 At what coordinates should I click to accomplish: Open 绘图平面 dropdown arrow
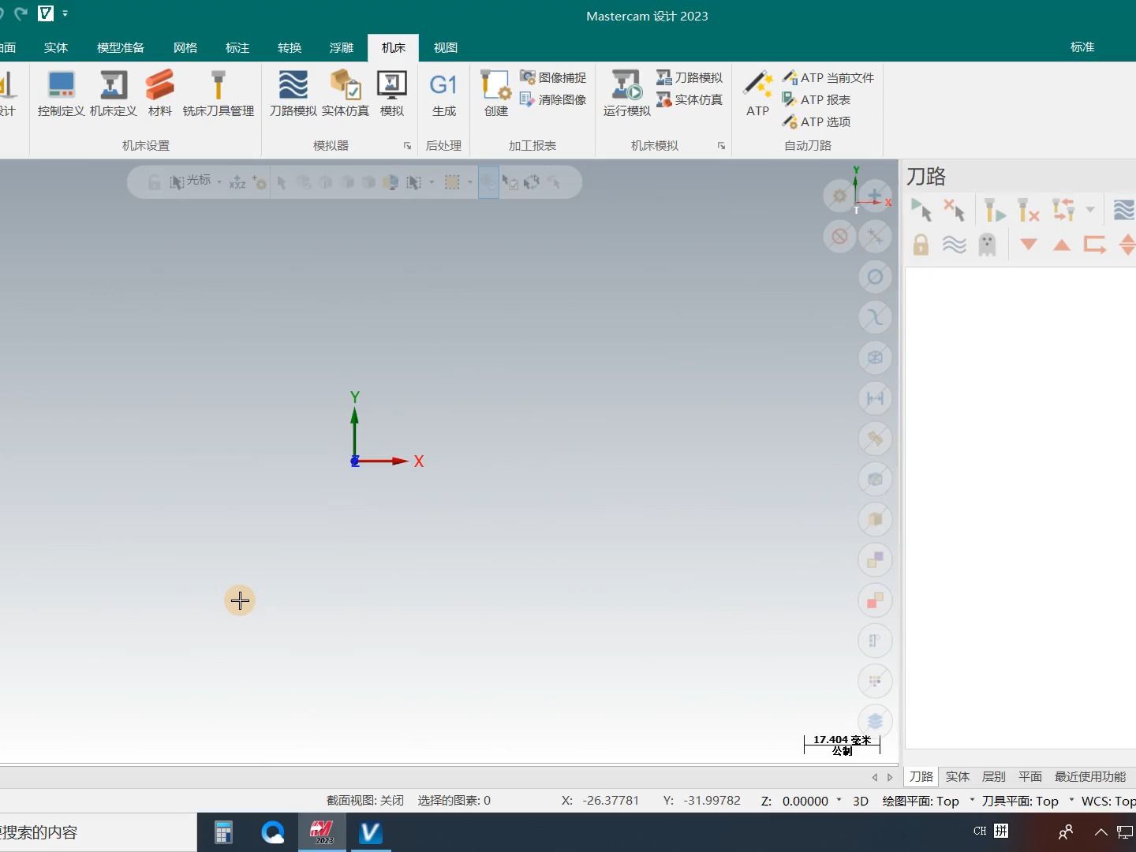972,800
